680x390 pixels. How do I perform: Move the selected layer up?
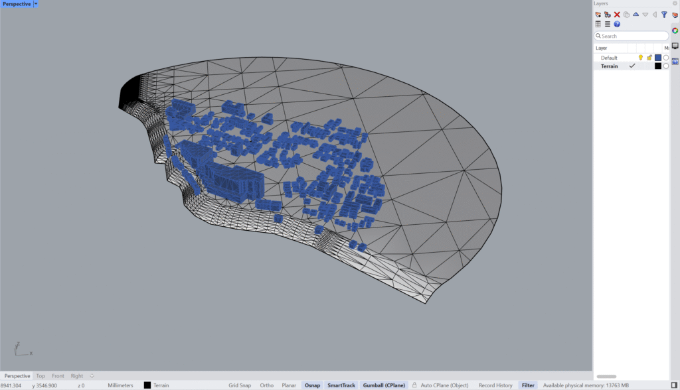(636, 14)
